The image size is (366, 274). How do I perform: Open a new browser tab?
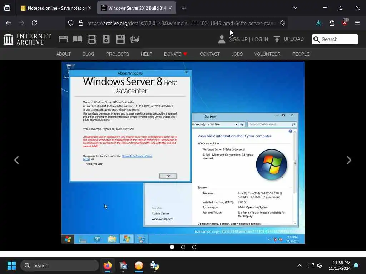[x=184, y=8]
